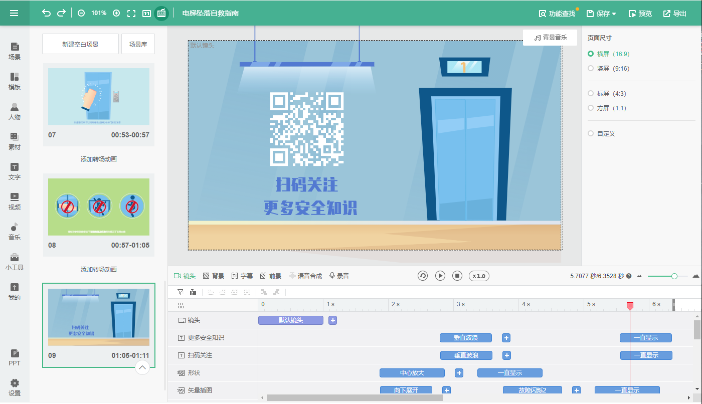Open 视频 video sidebar panel

point(15,201)
